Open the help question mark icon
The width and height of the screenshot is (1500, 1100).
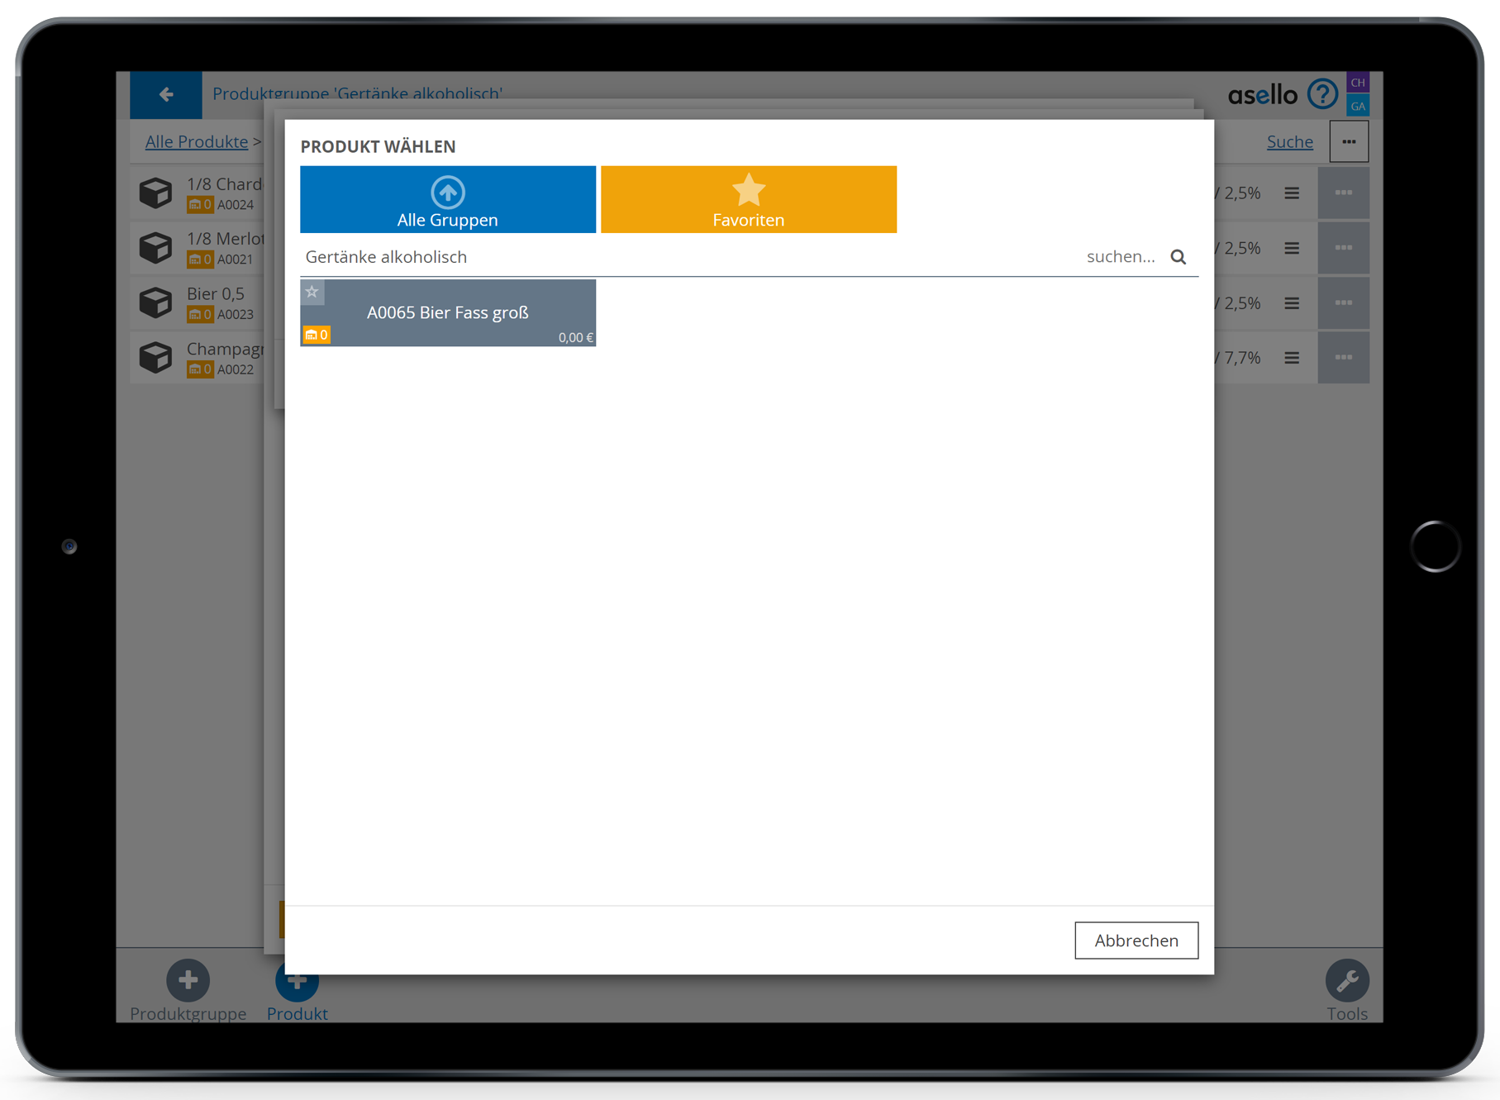coord(1322,94)
